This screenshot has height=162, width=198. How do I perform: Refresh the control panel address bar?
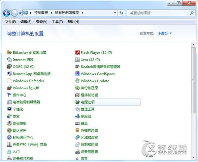click(121, 13)
